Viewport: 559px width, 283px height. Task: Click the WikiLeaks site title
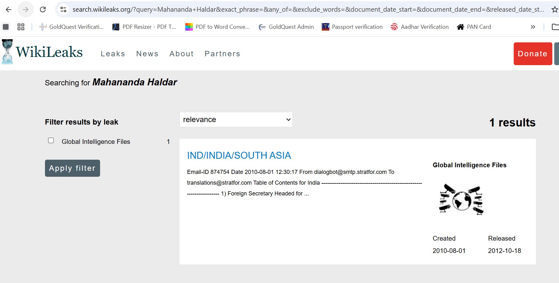pos(49,52)
